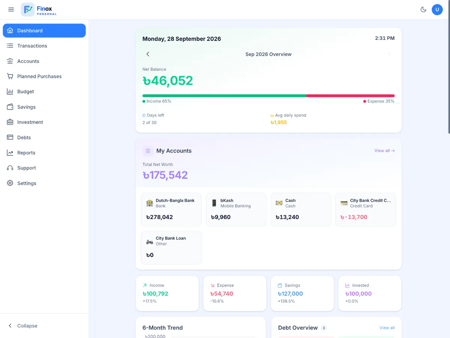Collapse the sidebar
Viewport: 450px width, 338px height.
pyautogui.click(x=44, y=326)
